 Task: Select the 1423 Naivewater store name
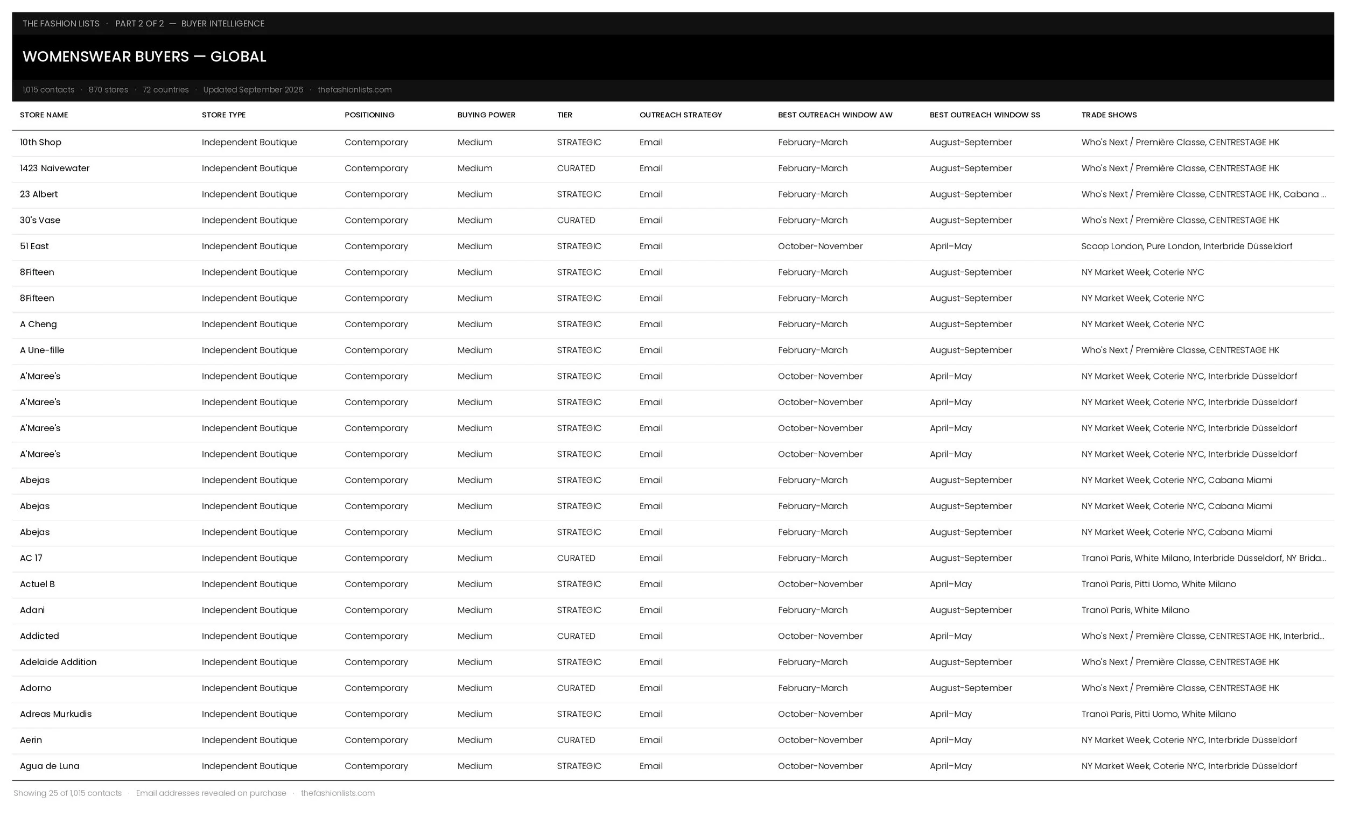pos(54,168)
